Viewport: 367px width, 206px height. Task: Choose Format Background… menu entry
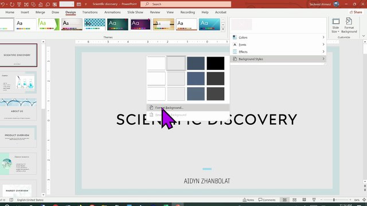tap(188, 108)
